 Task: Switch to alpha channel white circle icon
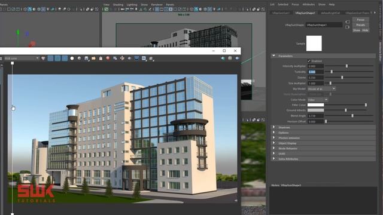click(72, 59)
